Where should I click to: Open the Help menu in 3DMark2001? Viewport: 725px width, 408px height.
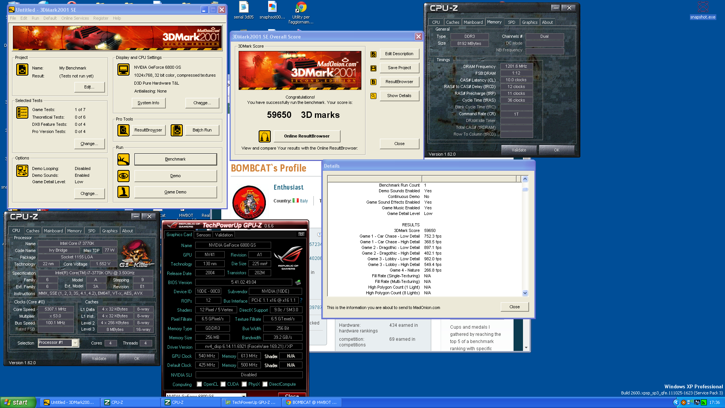[117, 18]
